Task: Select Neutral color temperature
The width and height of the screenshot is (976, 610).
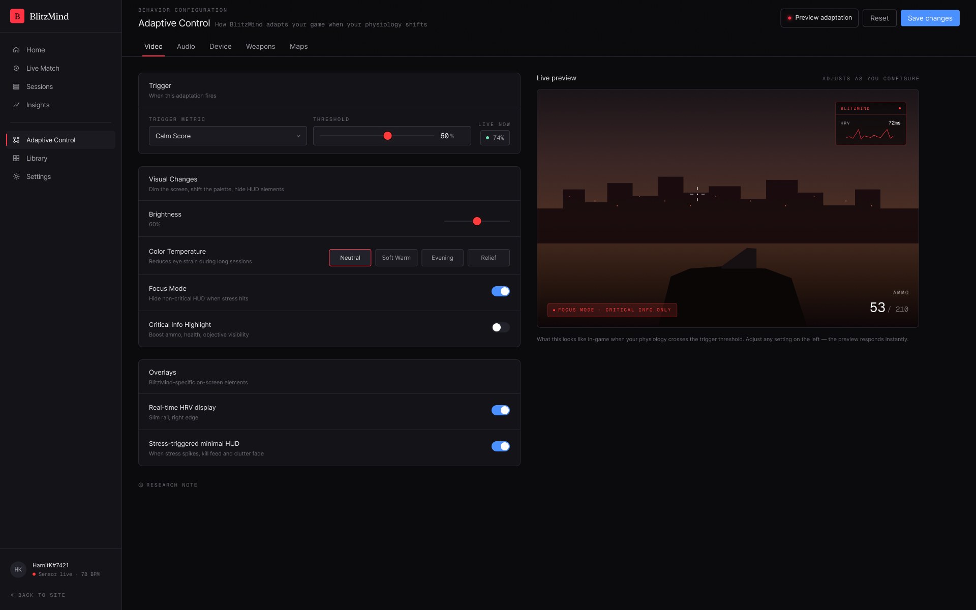Action: 350,258
